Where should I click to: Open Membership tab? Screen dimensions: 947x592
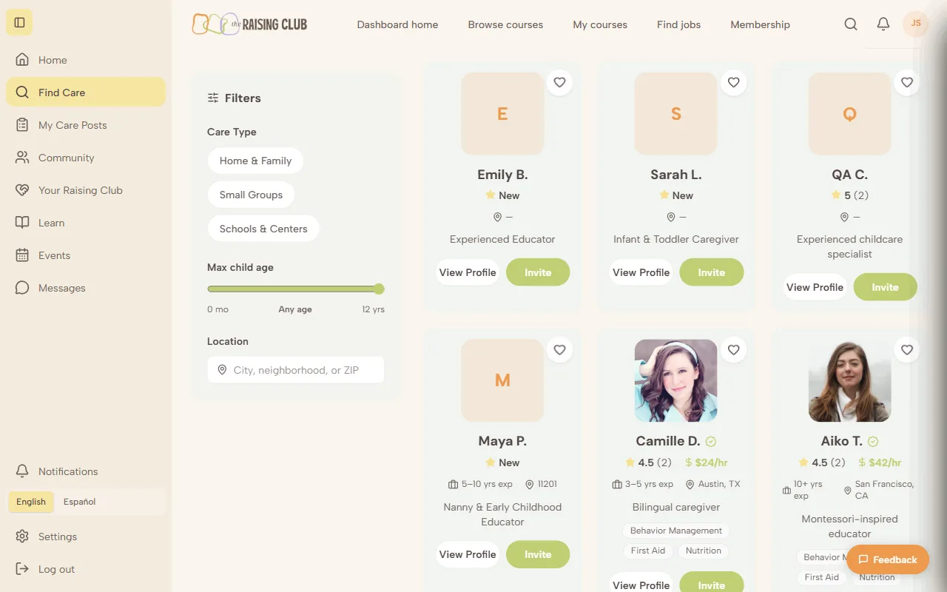(760, 24)
